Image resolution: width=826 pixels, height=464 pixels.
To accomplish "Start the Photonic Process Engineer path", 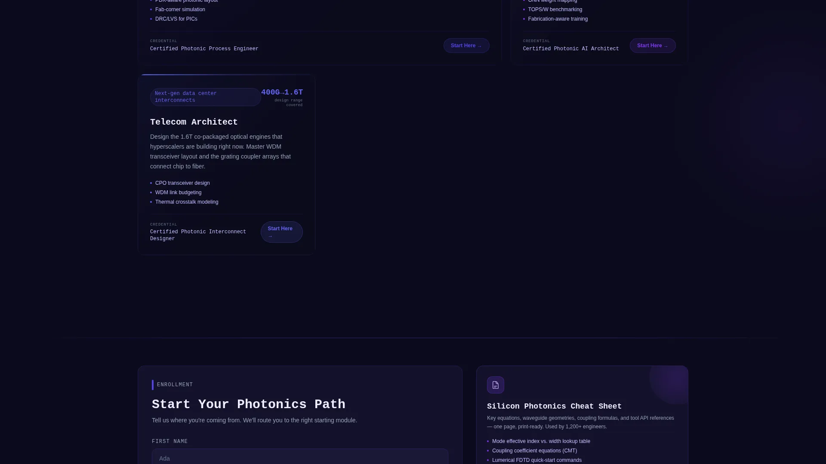I will tap(466, 46).
